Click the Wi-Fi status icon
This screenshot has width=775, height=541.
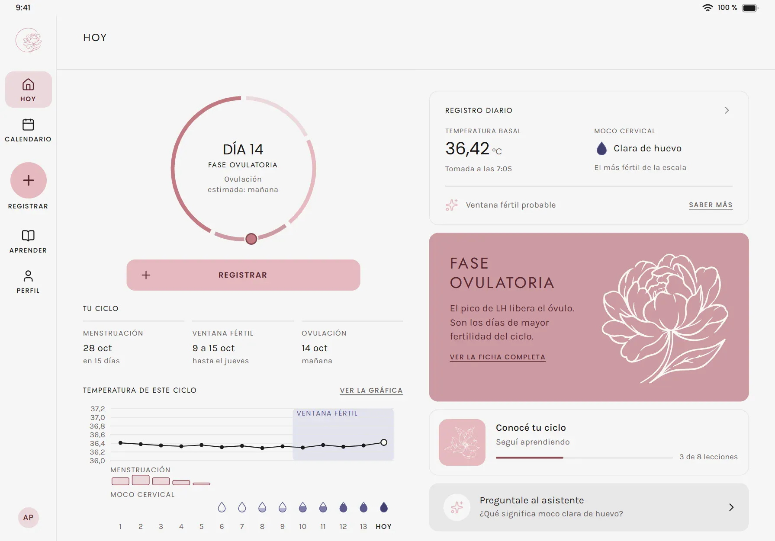(x=707, y=8)
